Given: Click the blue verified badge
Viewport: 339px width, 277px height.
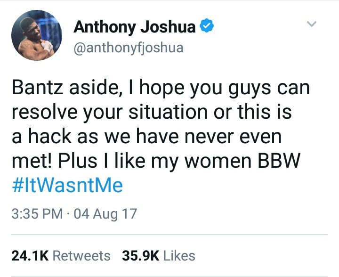Looking at the screenshot, I should 207,26.
